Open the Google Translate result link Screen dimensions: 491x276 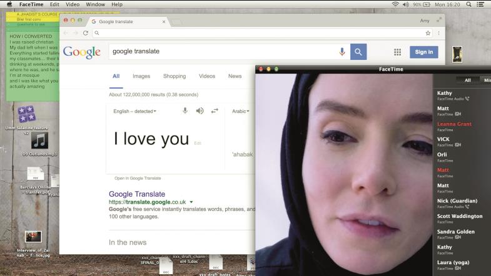[137, 194]
